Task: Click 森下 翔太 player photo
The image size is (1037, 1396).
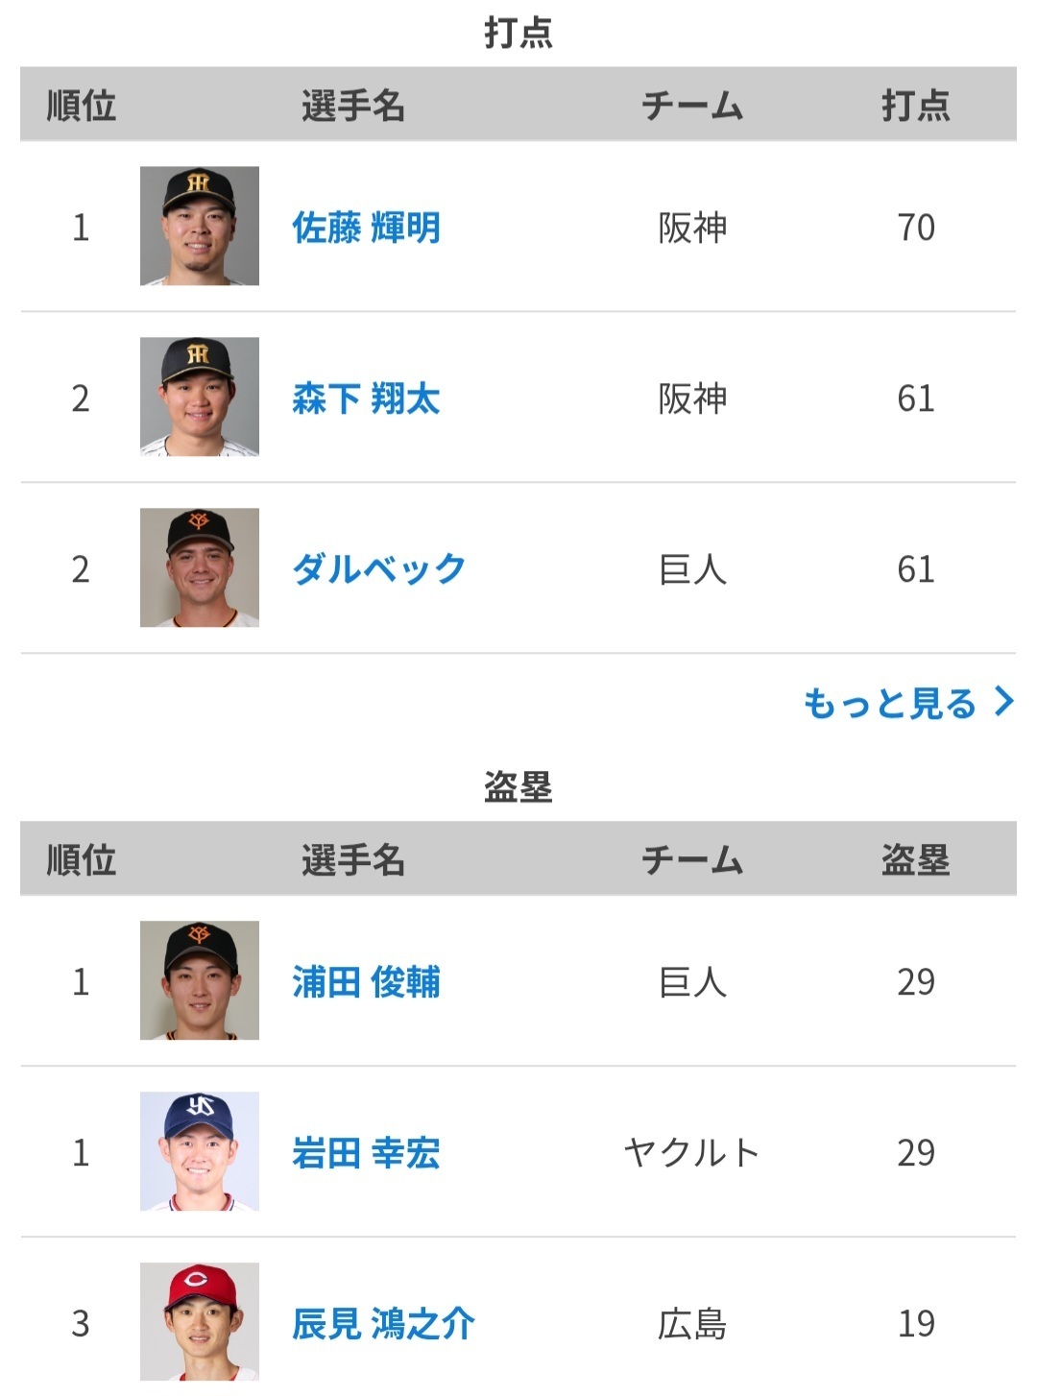Action: [200, 397]
